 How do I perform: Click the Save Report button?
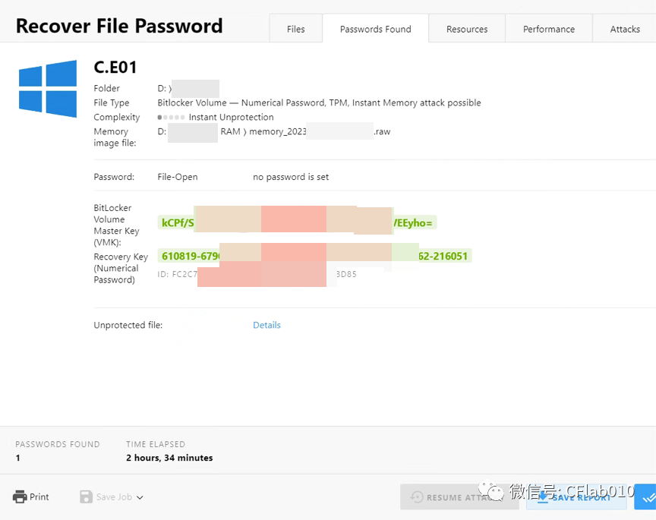tap(576, 497)
